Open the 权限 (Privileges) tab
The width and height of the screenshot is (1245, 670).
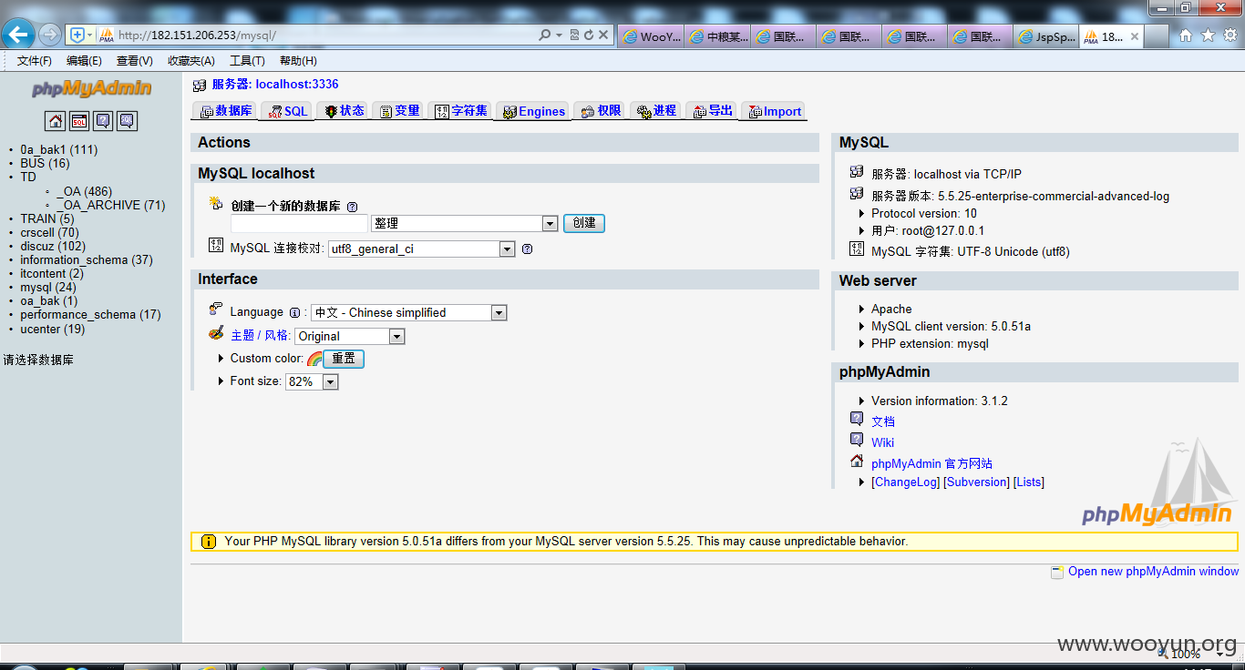[601, 111]
